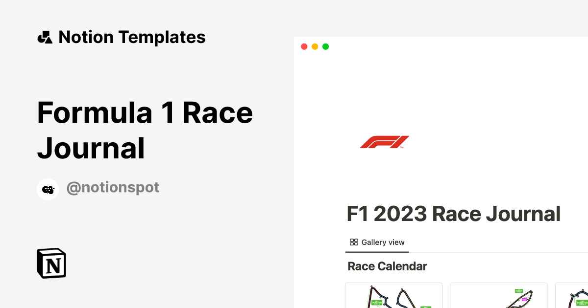Click the Formula 1 Race Journal title

point(145,130)
